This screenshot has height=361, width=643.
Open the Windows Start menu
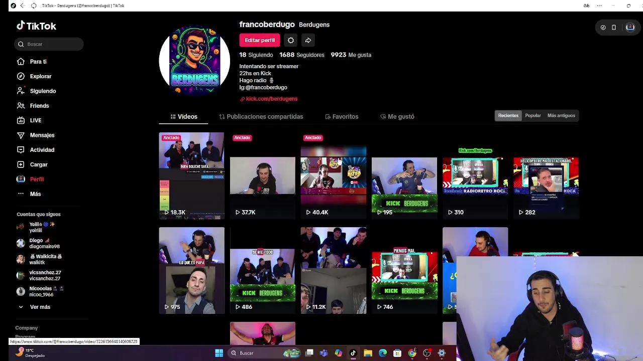[x=219, y=353]
